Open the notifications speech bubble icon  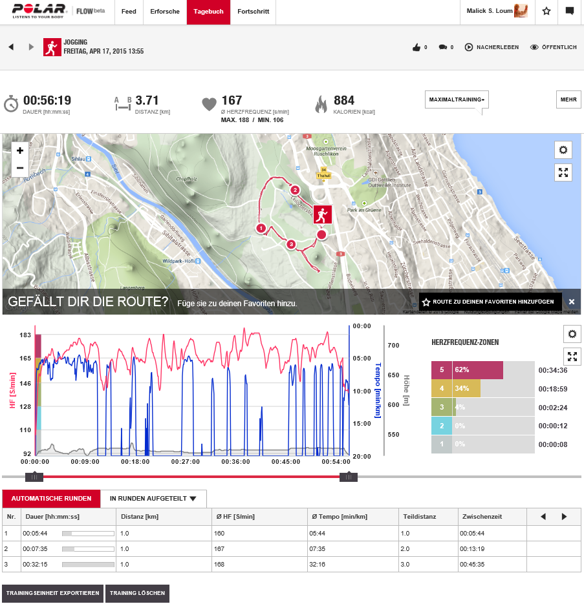(x=570, y=11)
